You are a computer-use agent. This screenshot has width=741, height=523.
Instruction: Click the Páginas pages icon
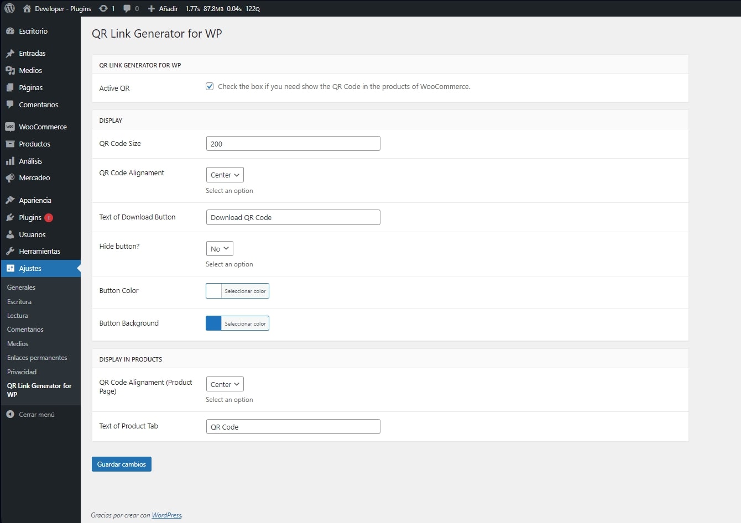[10, 87]
